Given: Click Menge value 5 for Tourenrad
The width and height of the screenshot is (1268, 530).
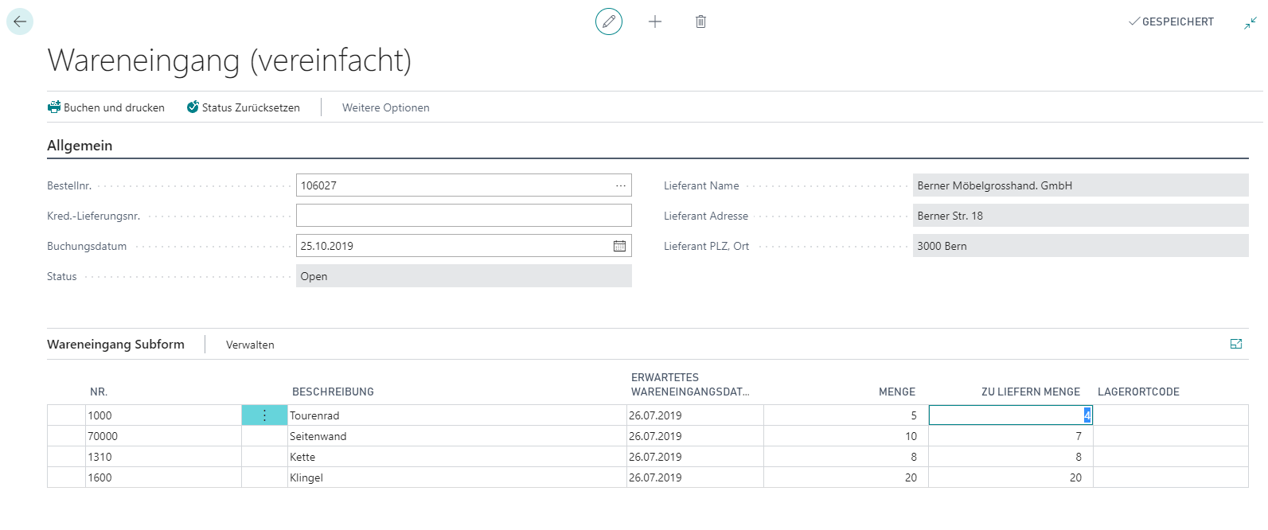Looking at the screenshot, I should click(845, 415).
